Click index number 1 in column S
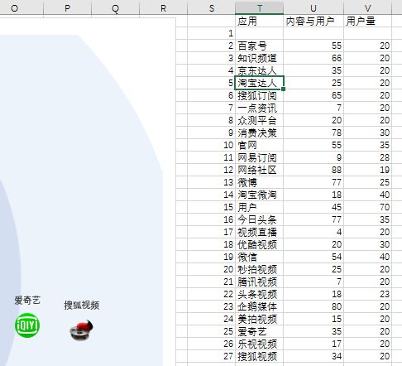Screen dimensions: 402x366 tap(231, 33)
